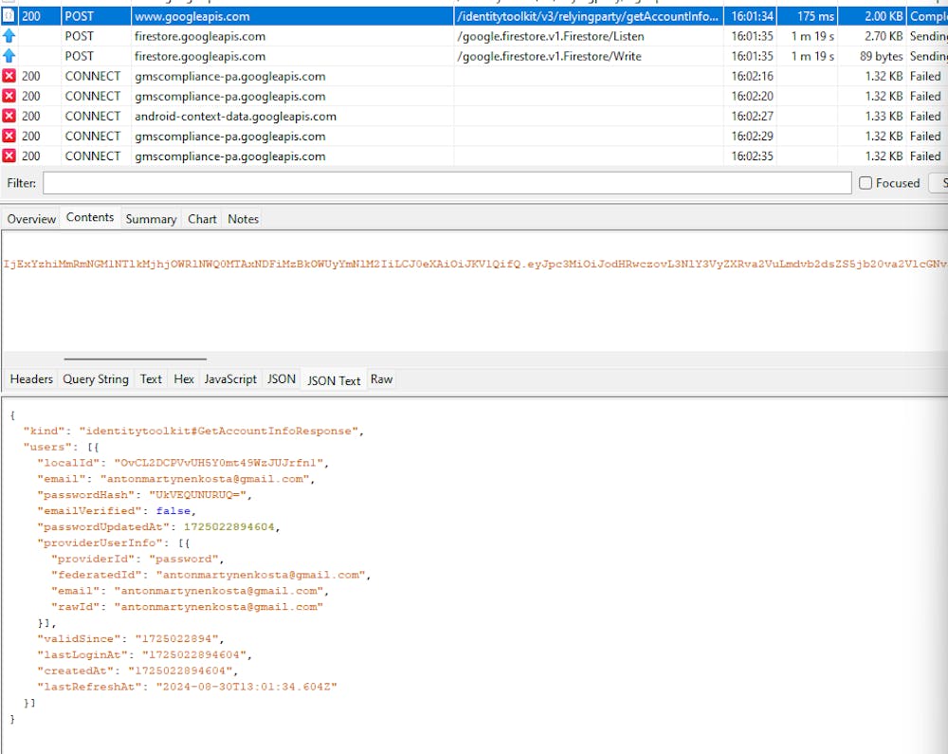Screen dimensions: 948x754
Task: Click the upload arrow icon on the Firestore Listen row
Action: (x=9, y=36)
